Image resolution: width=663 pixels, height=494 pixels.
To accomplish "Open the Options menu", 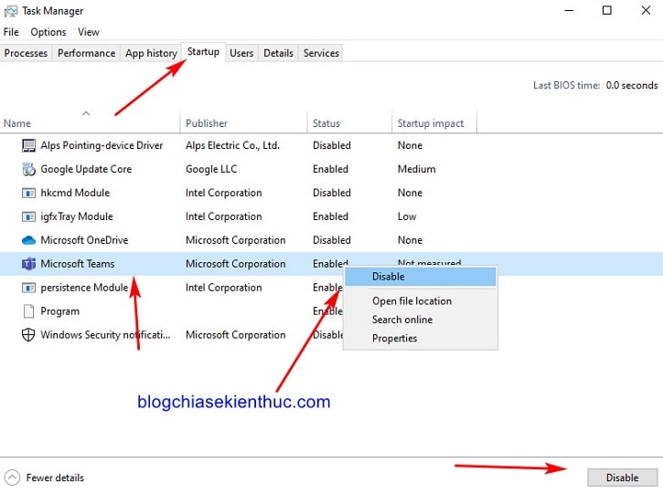I will click(48, 32).
